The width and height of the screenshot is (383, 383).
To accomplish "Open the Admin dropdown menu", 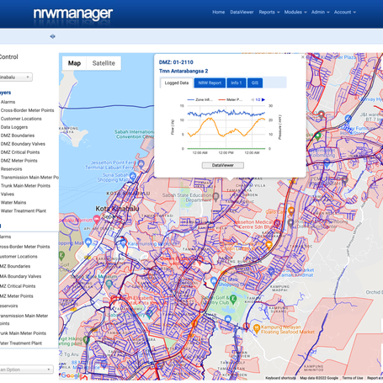I will tap(320, 12).
